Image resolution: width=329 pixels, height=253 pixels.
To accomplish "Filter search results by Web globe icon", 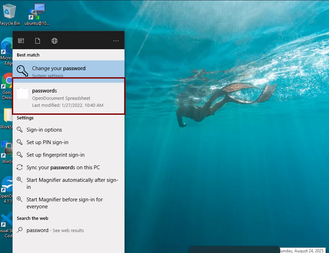I will (x=55, y=41).
